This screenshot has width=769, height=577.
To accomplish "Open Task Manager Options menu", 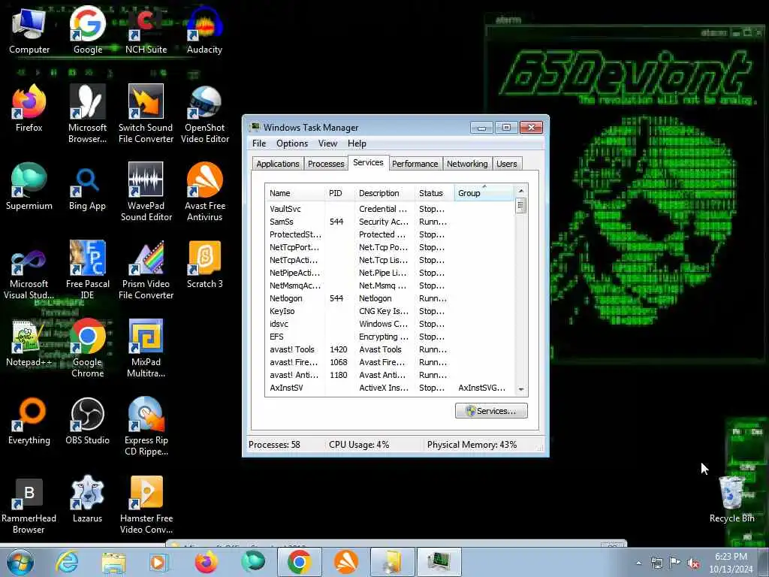I will [292, 143].
